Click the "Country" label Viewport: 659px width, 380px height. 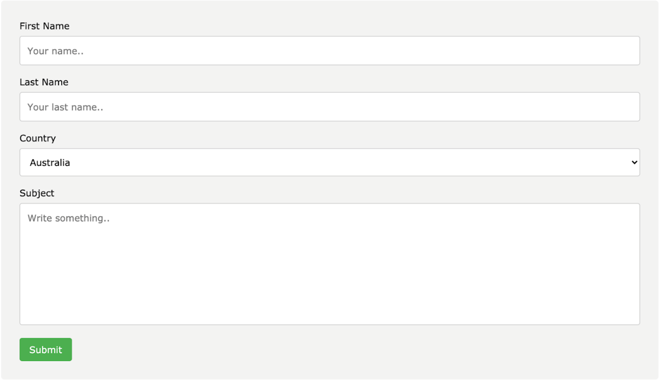point(37,138)
